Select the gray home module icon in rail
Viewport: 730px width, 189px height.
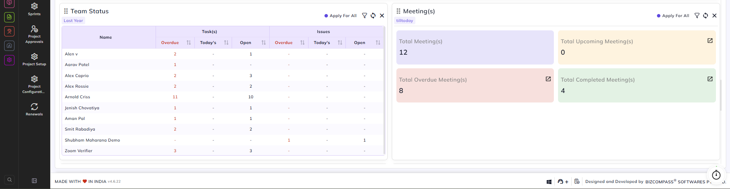click(10, 46)
